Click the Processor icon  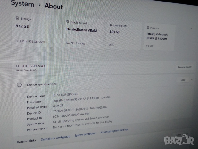pyautogui.click(x=148, y=28)
